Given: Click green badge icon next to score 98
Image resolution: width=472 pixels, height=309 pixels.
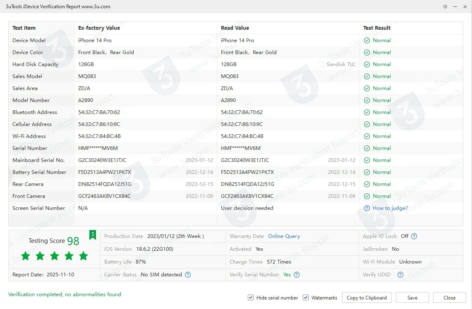Looking at the screenshot, I should click(93, 235).
